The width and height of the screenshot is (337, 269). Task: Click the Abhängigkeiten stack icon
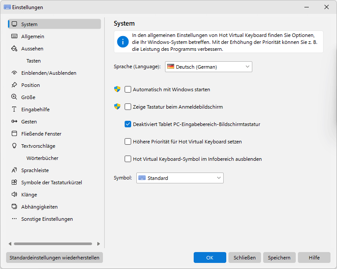pyautogui.click(x=14, y=207)
